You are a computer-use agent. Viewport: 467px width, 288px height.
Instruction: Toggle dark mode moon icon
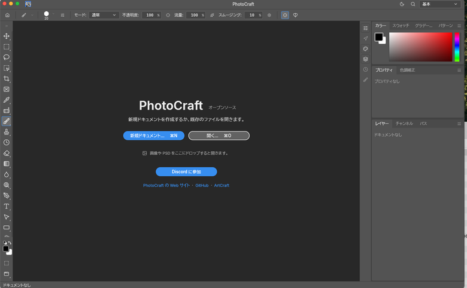(x=402, y=4)
